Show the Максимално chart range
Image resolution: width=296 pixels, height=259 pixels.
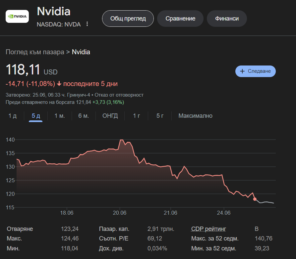pos(195,116)
